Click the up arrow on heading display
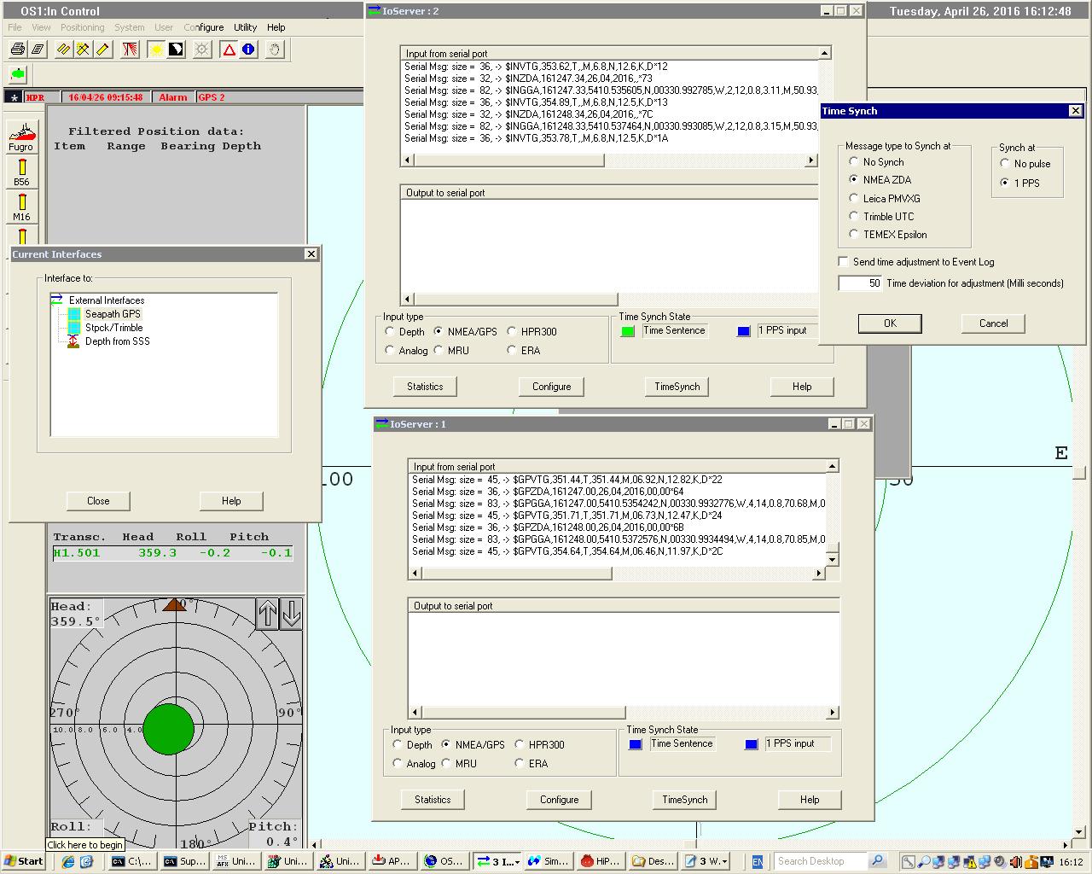 pos(268,614)
